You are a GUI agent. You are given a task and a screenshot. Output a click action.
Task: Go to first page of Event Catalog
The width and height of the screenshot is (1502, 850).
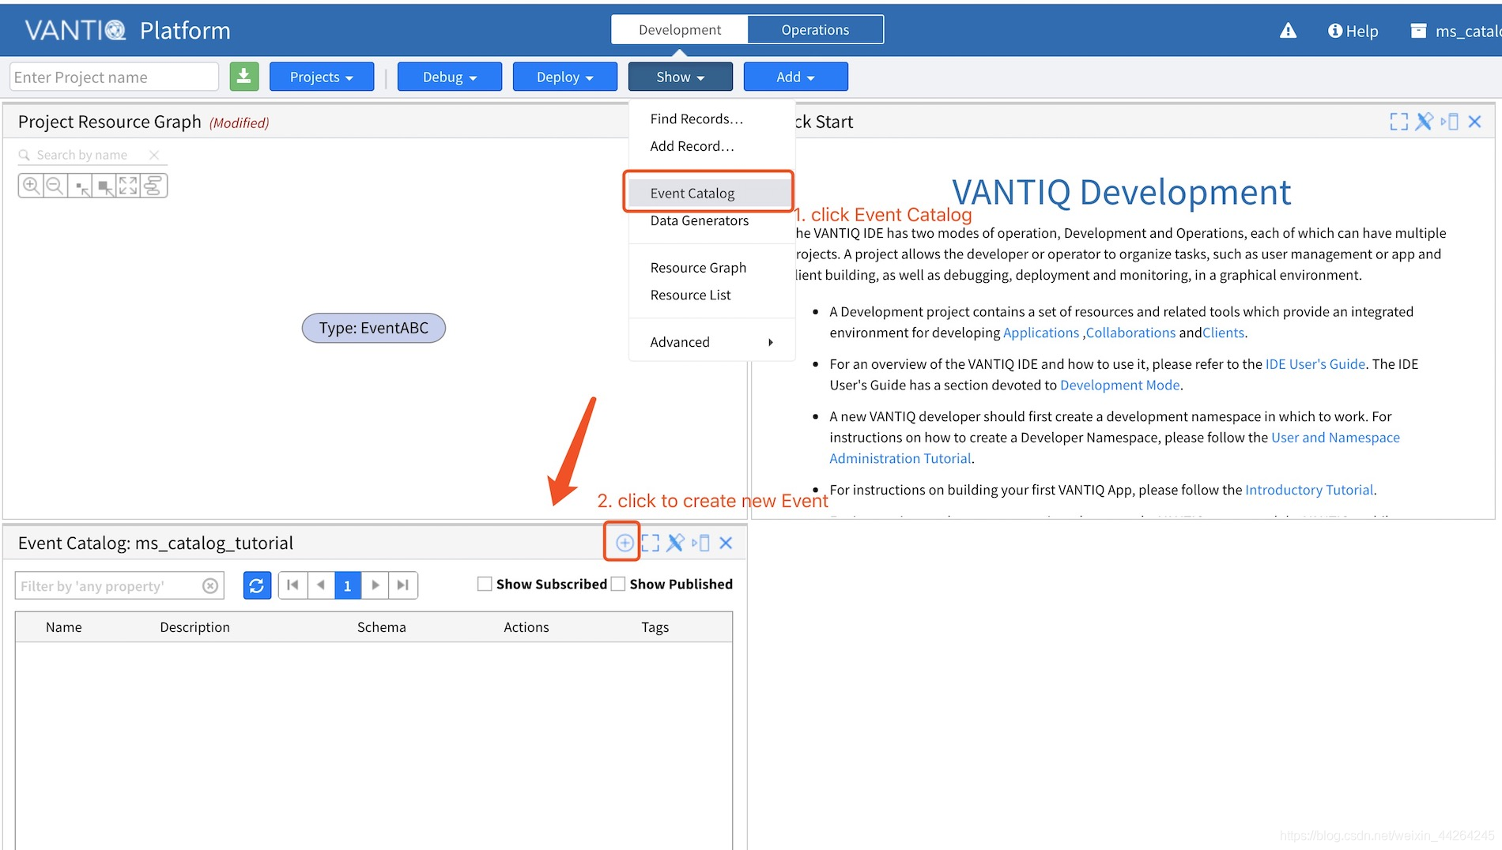click(x=292, y=585)
